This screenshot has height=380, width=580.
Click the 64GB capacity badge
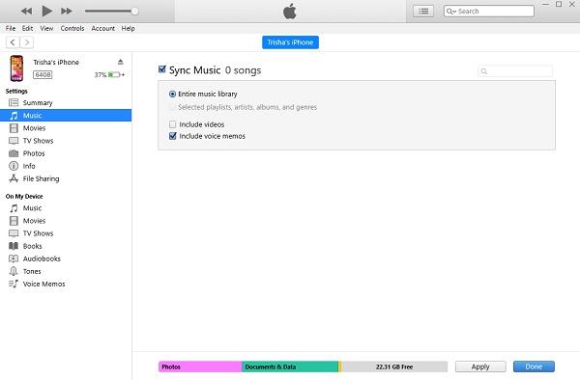coord(43,75)
